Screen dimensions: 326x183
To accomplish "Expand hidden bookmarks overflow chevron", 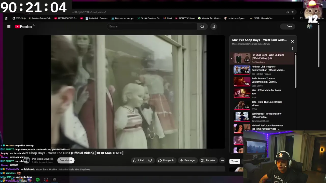I will [x=293, y=18].
